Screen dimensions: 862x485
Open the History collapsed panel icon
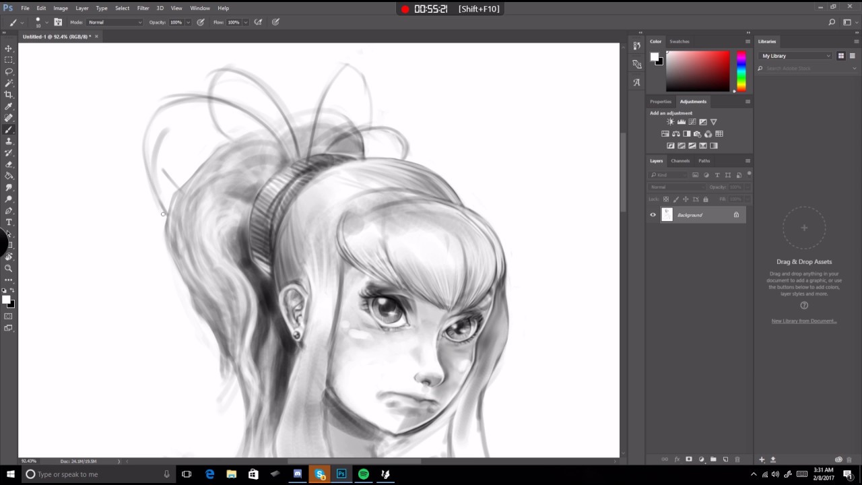coord(636,46)
